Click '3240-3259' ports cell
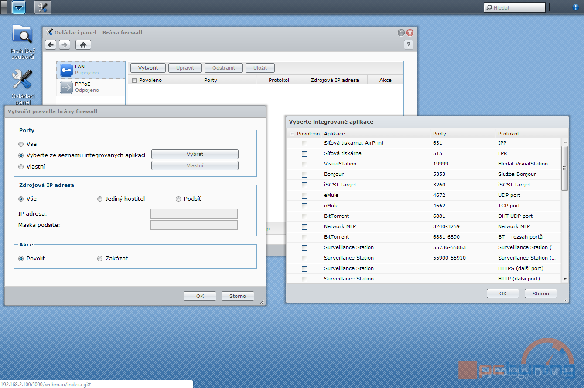This screenshot has width=584, height=388. pyautogui.click(x=446, y=226)
